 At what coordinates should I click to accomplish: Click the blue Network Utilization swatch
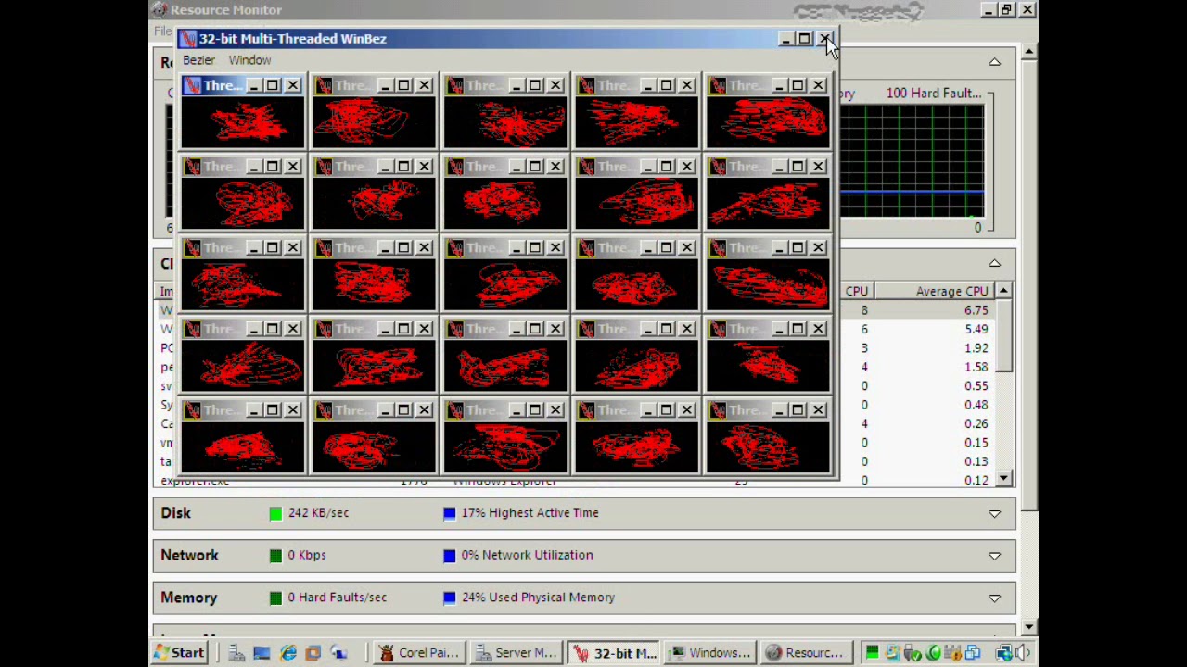[450, 556]
